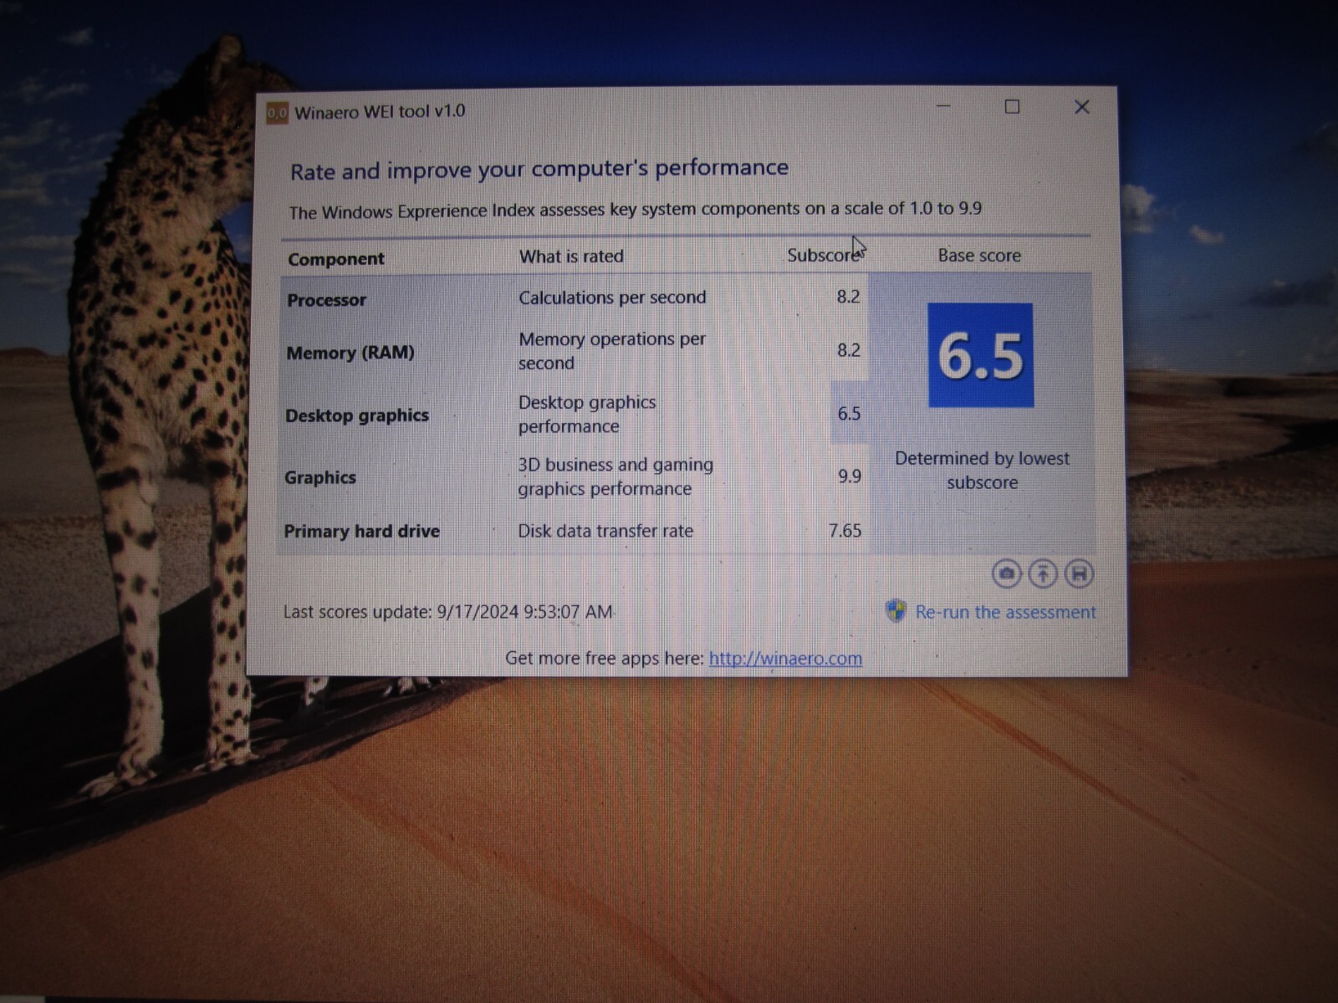Click the Component column header

pyautogui.click(x=336, y=259)
